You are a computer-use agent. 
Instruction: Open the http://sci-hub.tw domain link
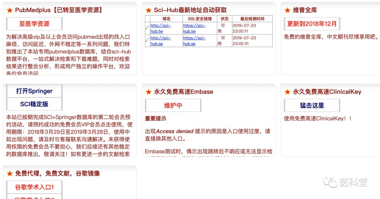tap(161, 28)
